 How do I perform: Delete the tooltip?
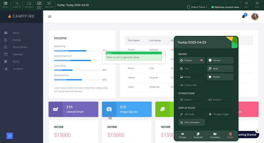click(x=230, y=135)
